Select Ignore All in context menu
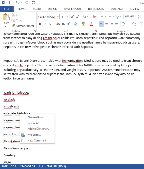Image resolution: width=144 pixels, height=169 pixels. click(33, 123)
